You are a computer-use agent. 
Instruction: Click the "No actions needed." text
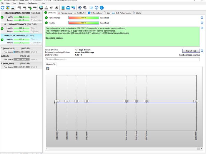(54, 38)
